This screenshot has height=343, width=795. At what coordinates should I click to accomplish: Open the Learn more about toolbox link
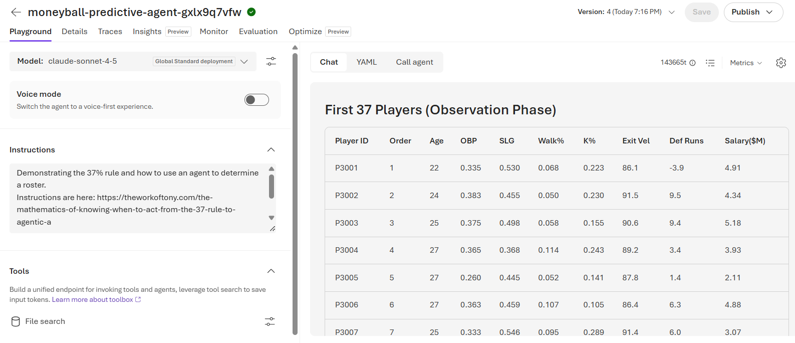coord(96,300)
